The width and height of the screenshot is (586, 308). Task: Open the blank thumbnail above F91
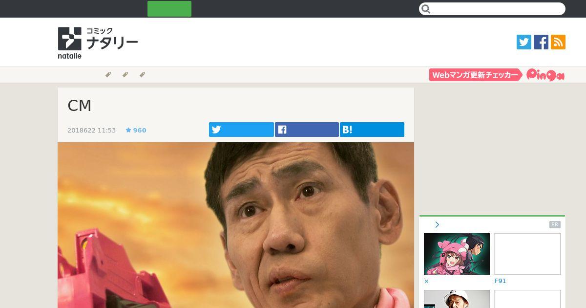(x=527, y=254)
